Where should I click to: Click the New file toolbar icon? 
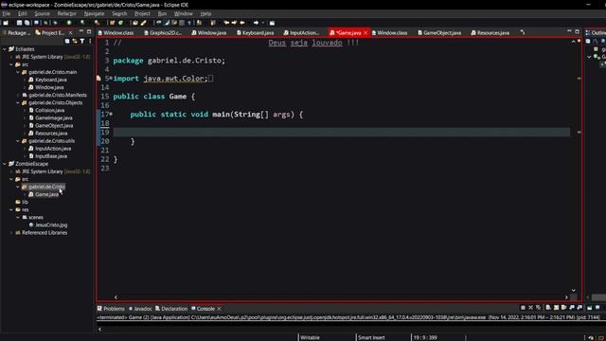click(x=6, y=23)
